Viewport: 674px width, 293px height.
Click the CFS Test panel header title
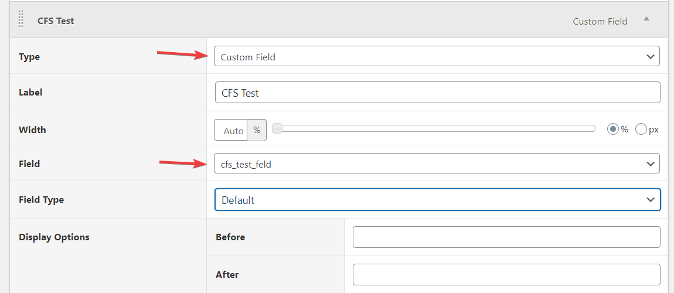[x=56, y=21]
